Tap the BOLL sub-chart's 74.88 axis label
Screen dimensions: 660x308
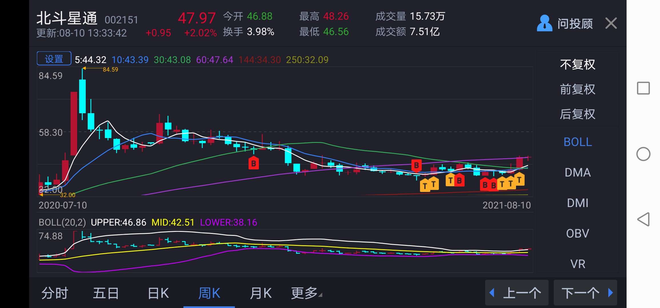pyautogui.click(x=51, y=236)
